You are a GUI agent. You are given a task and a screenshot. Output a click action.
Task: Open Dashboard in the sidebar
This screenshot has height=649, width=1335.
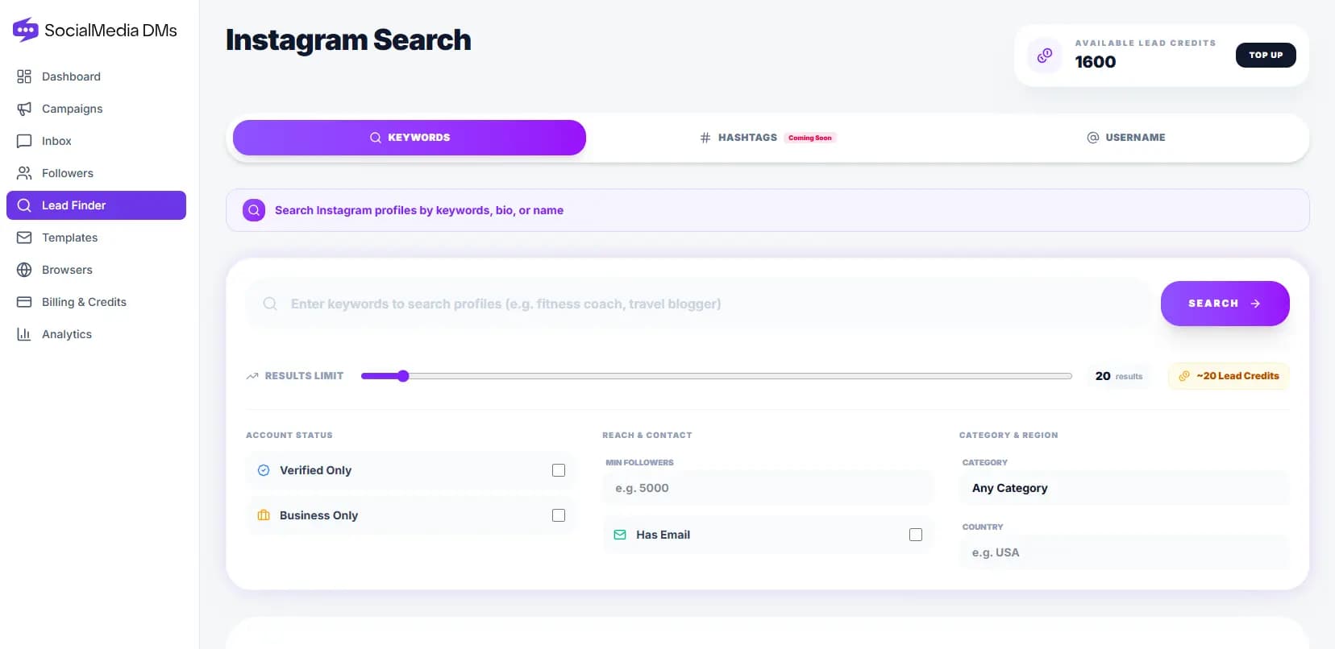(96, 76)
